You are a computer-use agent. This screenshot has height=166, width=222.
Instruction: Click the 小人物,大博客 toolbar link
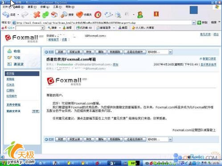[143, 28]
